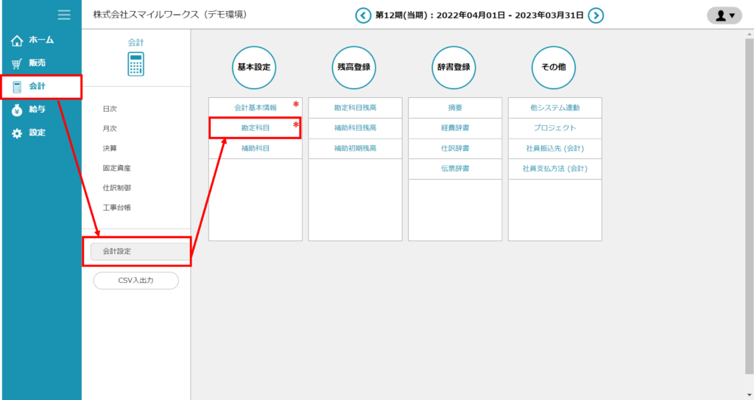Open 伝票辞書
The width and height of the screenshot is (754, 400).
tap(455, 169)
